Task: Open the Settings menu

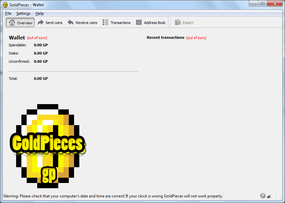Action: coord(23,13)
